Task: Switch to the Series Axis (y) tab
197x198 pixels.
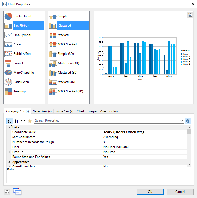Action: click(42, 111)
